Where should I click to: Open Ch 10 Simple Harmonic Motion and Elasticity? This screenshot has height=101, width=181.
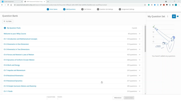pos(20,86)
